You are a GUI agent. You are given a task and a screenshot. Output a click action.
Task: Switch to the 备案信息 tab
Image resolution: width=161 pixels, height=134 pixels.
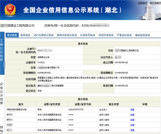tap(25, 35)
